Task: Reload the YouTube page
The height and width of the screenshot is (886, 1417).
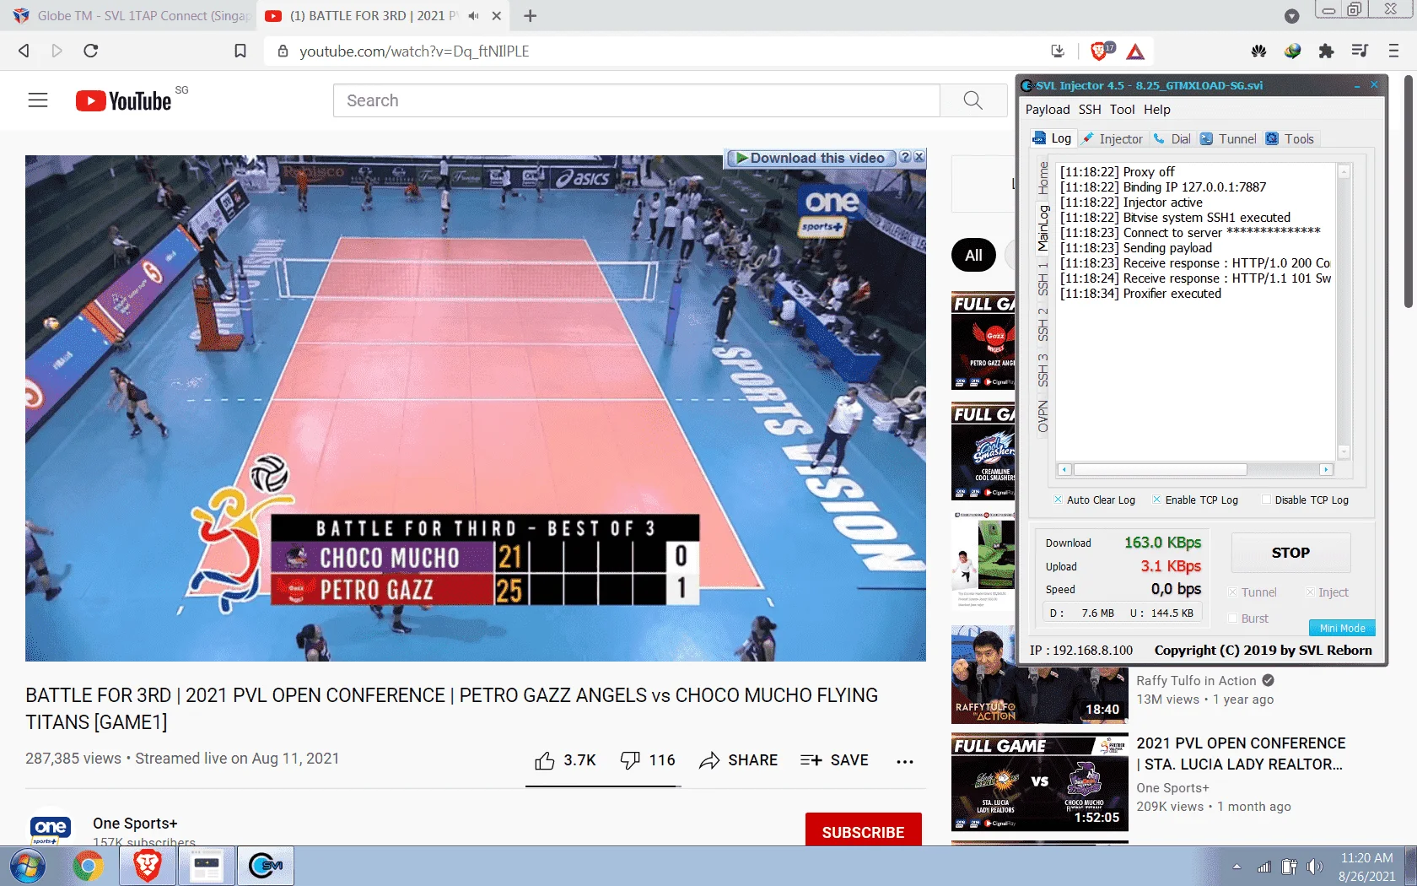Action: pos(90,51)
